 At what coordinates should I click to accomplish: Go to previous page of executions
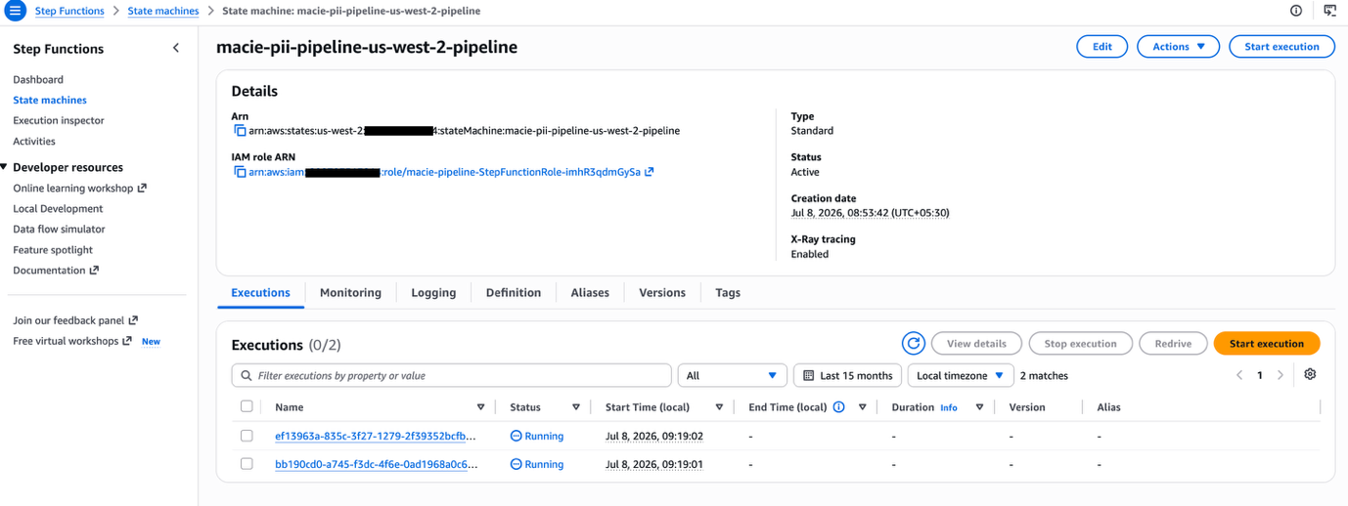click(x=1239, y=375)
